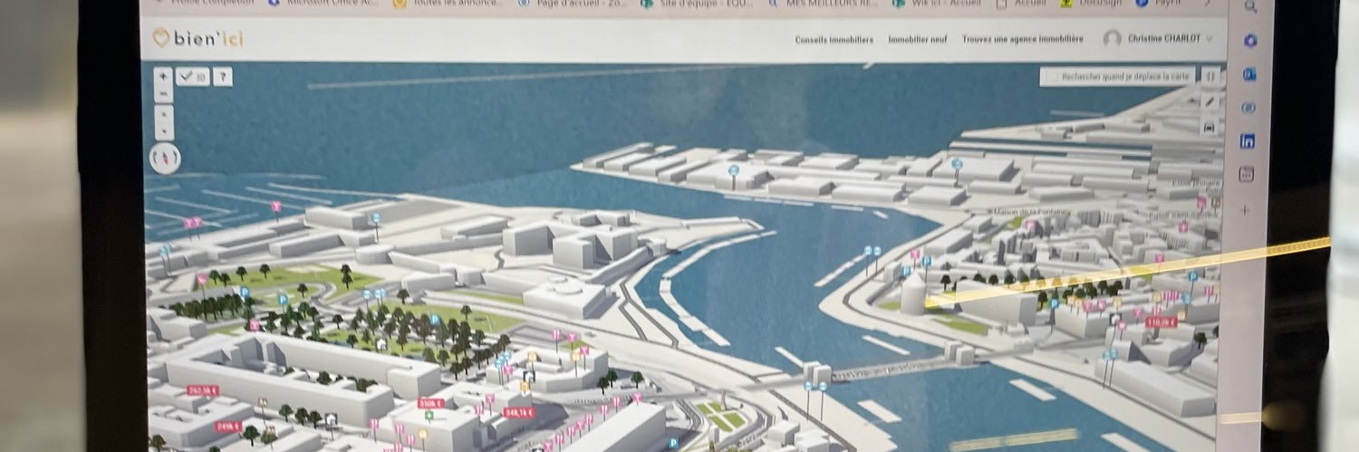Open the Outlook icon in browser sidebar
This screenshot has height=452, width=1359.
click(x=1250, y=74)
